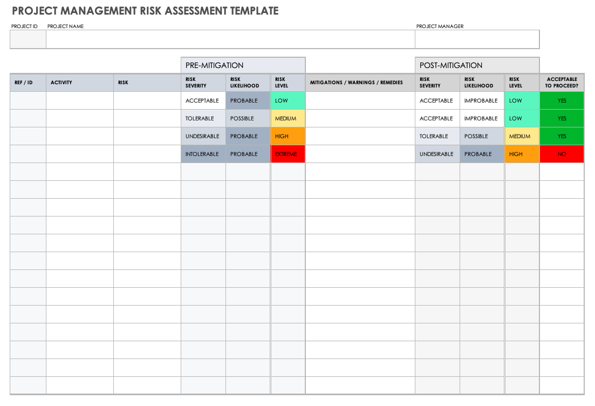Select the POST-MITIGATION section header
The height and width of the screenshot is (406, 595).
pyautogui.click(x=477, y=65)
